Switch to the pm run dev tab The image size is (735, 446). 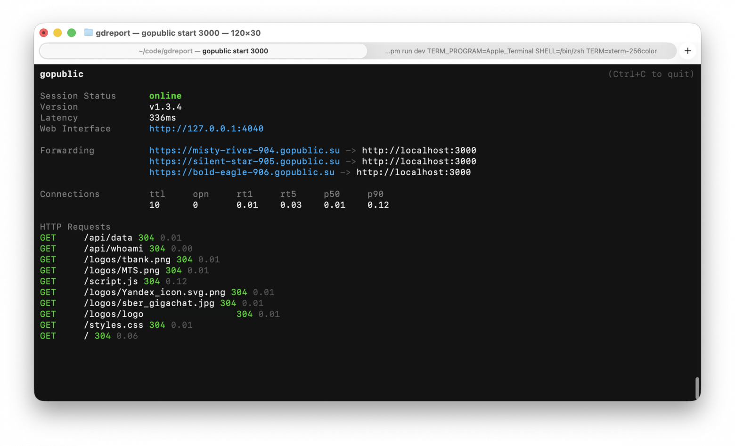[521, 51]
